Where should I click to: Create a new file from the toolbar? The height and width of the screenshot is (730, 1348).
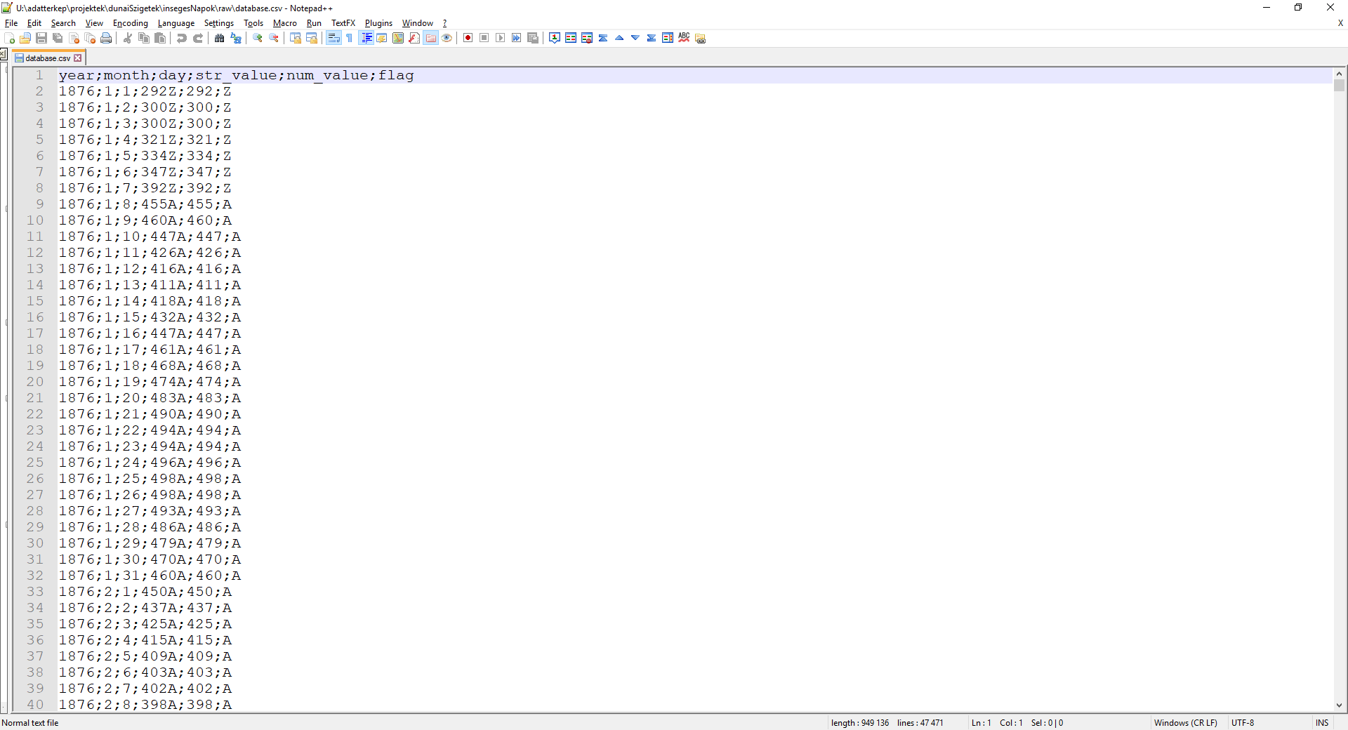pos(9,38)
